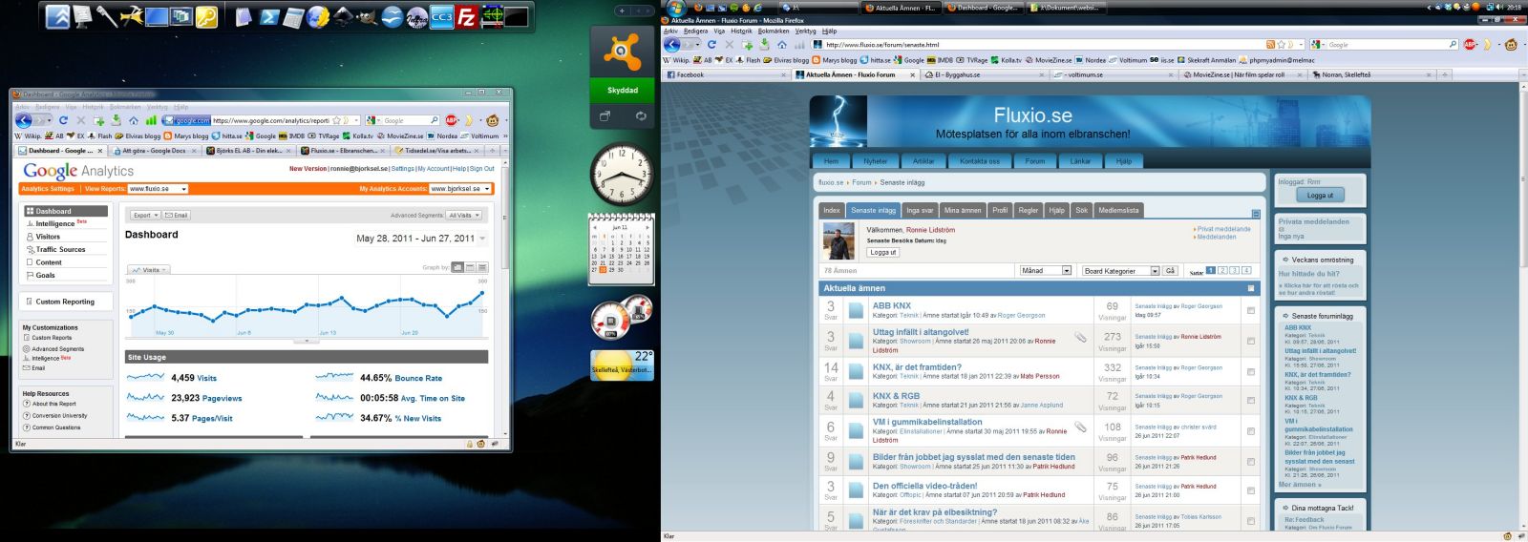Screen dimensions: 1528x542
Task: Reload the Fluxio forum page
Action: coord(711,45)
